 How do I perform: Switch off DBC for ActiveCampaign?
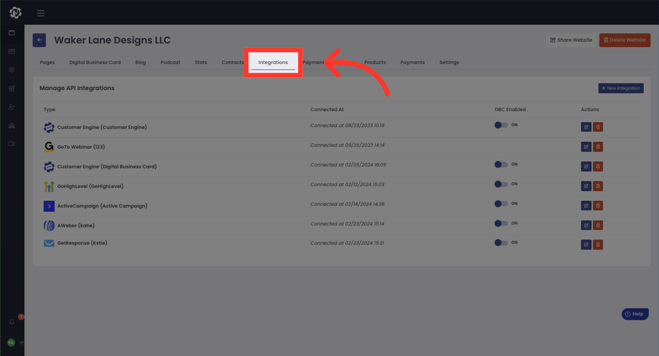[x=501, y=204]
